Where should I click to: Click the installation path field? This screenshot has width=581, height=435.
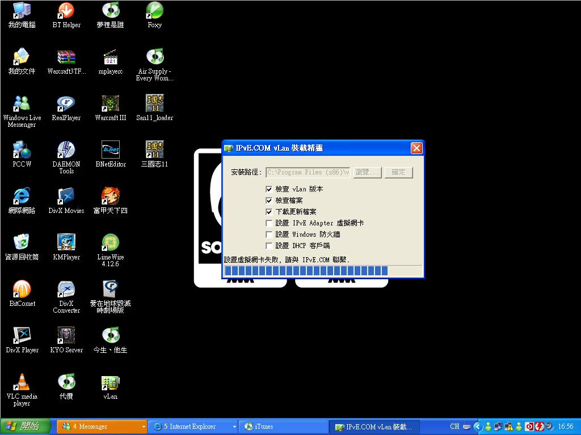[x=308, y=172]
